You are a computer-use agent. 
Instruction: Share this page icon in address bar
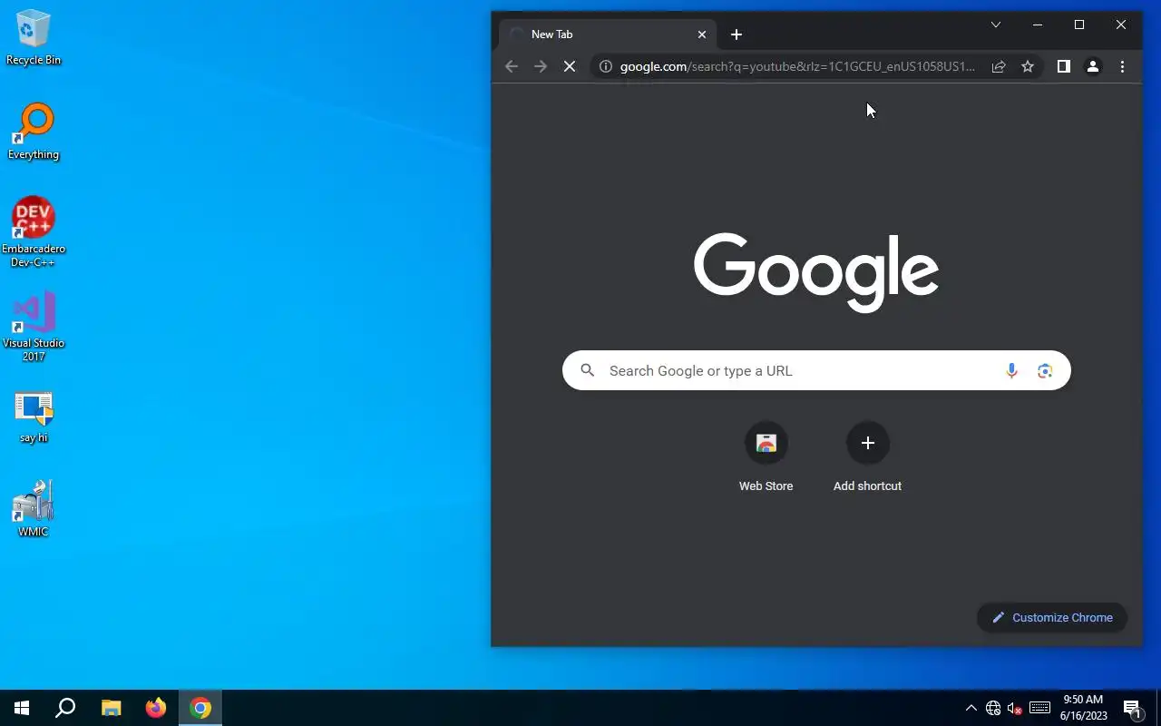click(x=999, y=66)
